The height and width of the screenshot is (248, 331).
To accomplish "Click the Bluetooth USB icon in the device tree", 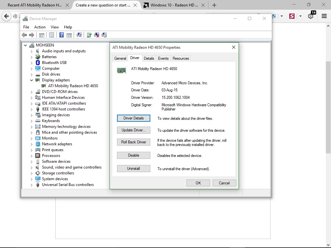I will click(x=38, y=63).
